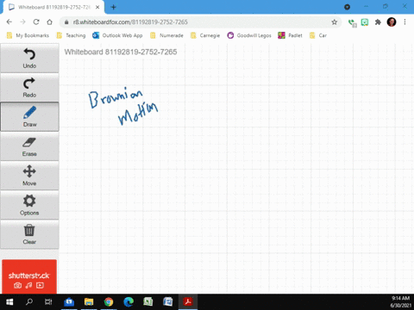Expand the My Bookmarks folder
This screenshot has height=310, width=414.
pos(28,35)
